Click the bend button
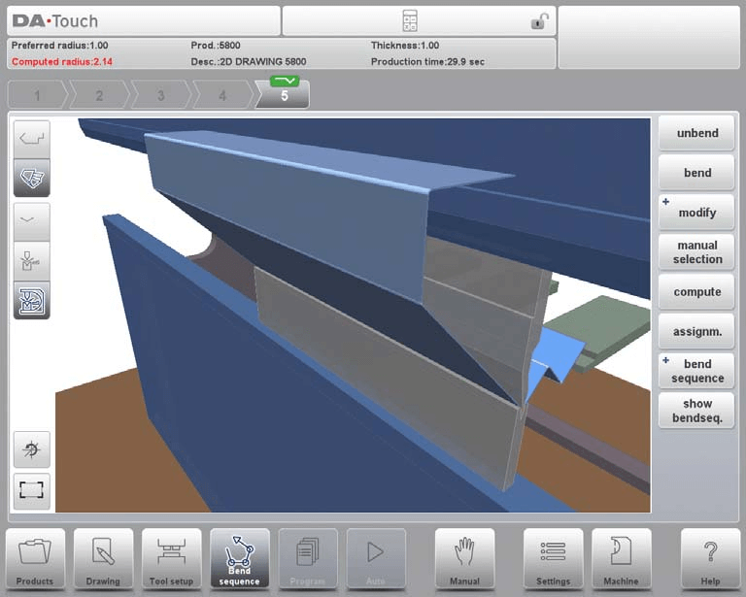Viewport: 746px width, 597px height. pos(697,173)
